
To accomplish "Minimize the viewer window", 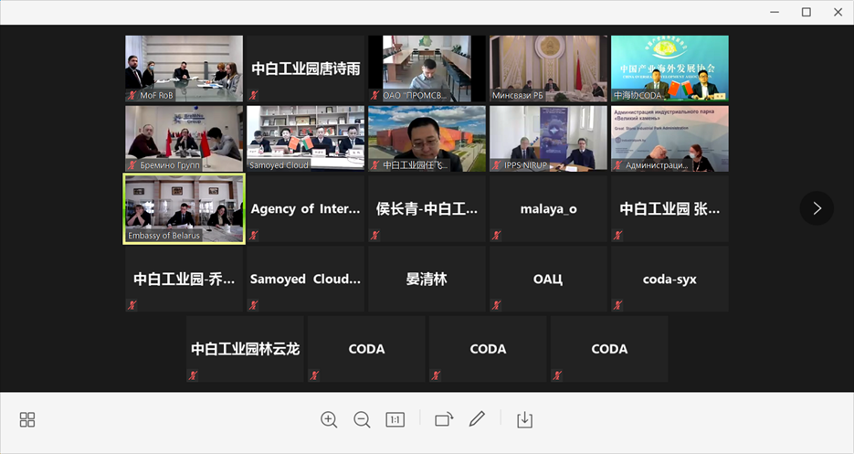I will 774,12.
